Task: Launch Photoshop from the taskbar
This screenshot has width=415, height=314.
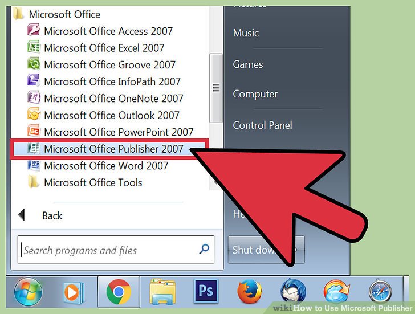Action: (206, 291)
